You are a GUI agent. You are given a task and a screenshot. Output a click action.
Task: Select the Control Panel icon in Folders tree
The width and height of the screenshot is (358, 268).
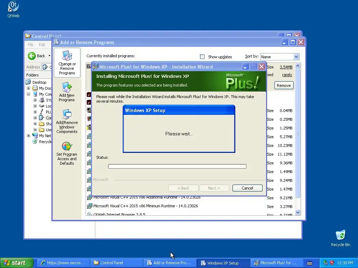(x=41, y=118)
